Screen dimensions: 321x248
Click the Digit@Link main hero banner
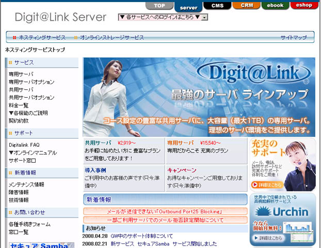(199, 97)
